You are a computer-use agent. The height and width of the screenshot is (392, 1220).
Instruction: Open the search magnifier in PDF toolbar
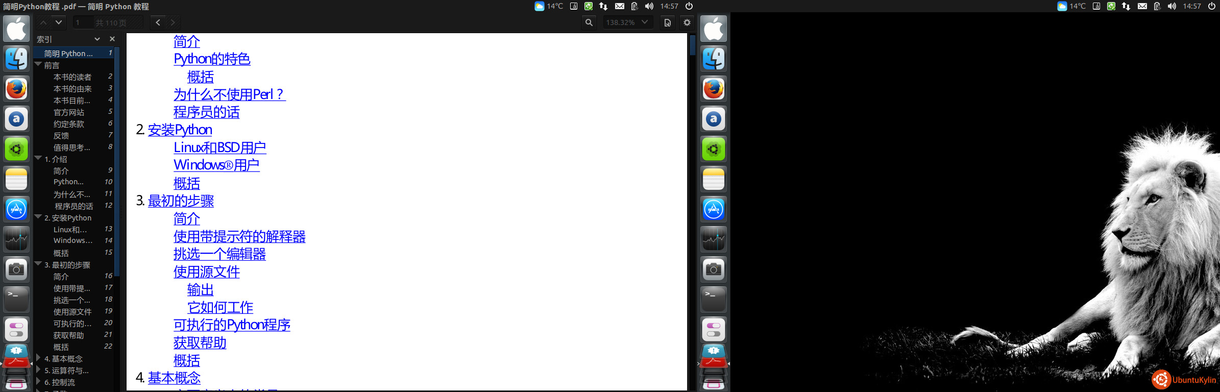coord(589,22)
